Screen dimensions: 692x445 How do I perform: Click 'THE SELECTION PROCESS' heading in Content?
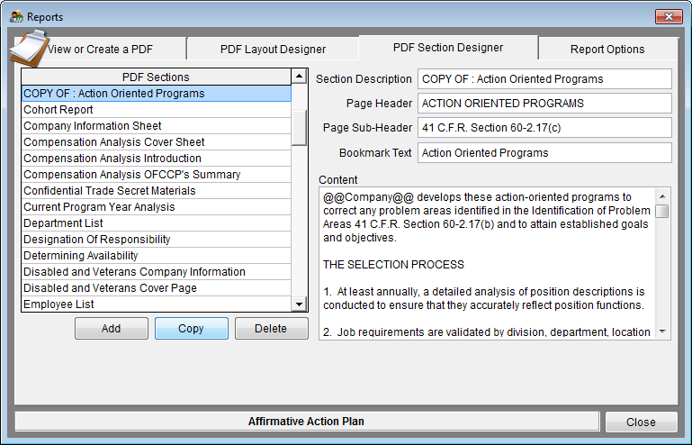393,264
